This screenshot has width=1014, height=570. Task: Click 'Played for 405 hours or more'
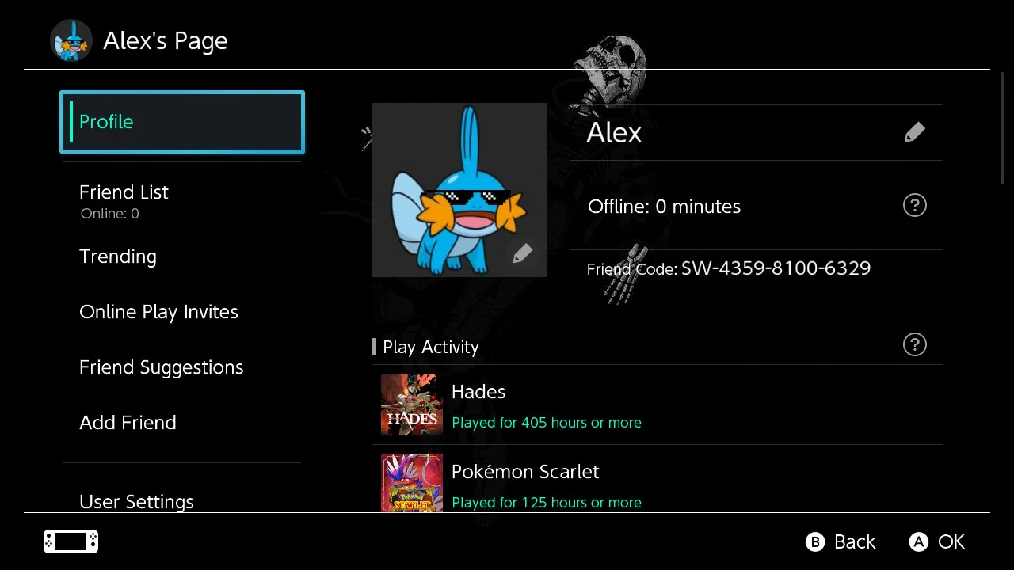pos(547,423)
